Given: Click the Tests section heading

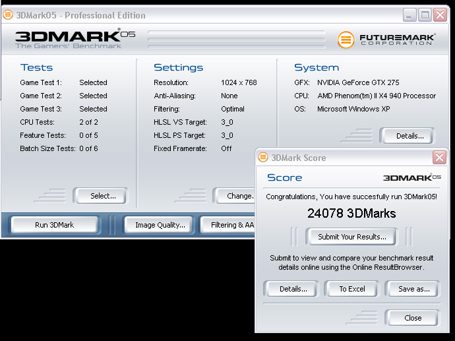Looking at the screenshot, I should click(36, 67).
